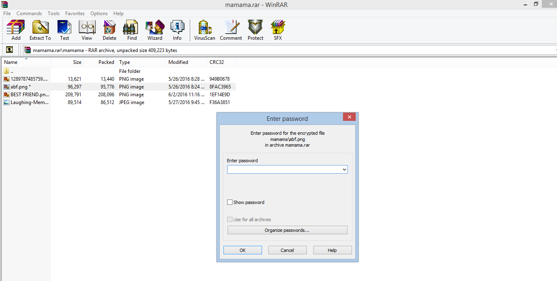Run the Test archive tool
Screen dimensions: 557x281
coord(64,30)
